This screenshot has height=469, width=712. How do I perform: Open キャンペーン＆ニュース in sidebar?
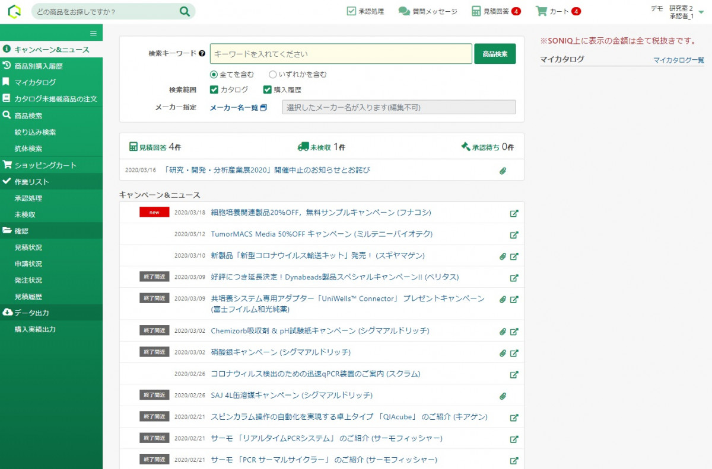click(51, 50)
